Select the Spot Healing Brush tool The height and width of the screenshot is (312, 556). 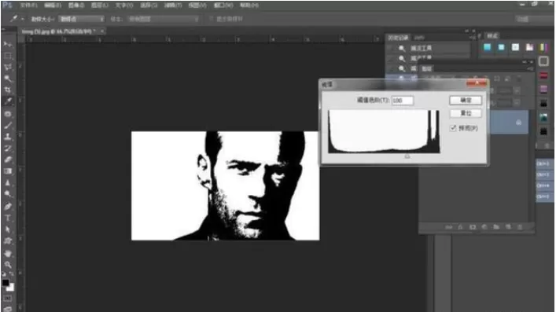7,114
